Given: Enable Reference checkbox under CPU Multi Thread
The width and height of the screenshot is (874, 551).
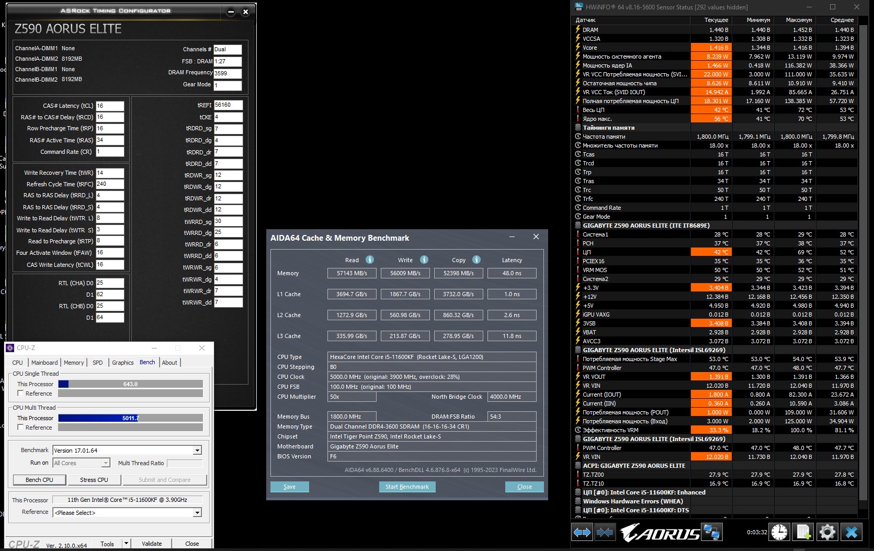Looking at the screenshot, I should click(20, 428).
